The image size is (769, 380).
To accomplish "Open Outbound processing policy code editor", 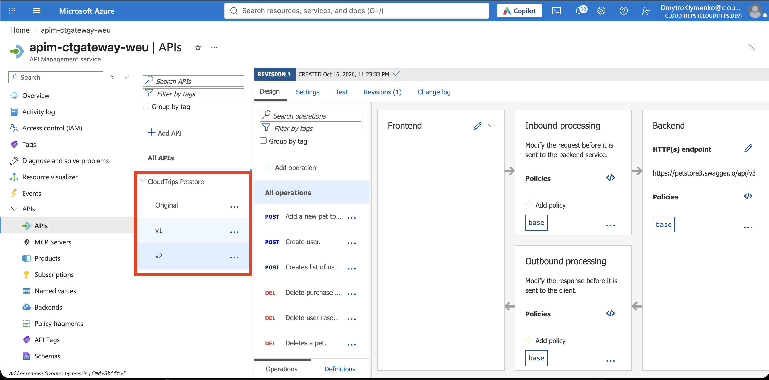I will 611,313.
